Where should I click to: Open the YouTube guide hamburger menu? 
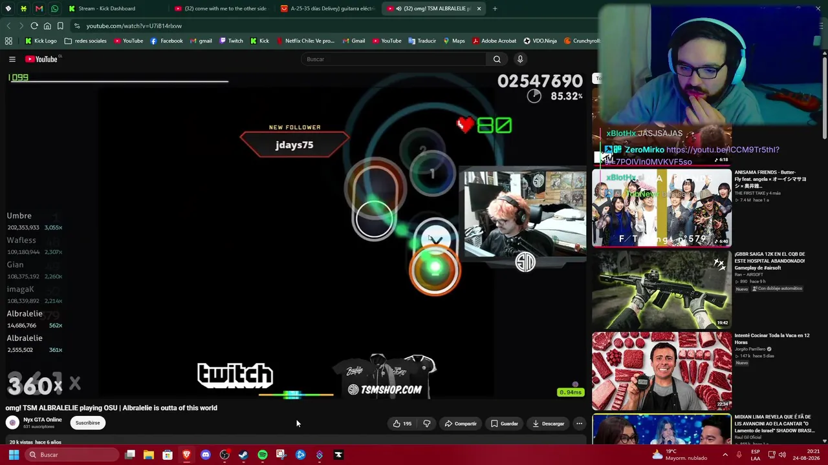click(12, 59)
